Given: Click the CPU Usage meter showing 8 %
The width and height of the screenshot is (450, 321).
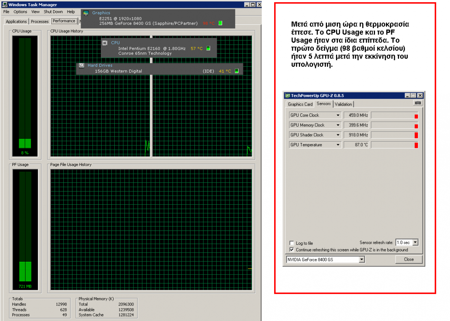Looking at the screenshot, I should [25, 96].
